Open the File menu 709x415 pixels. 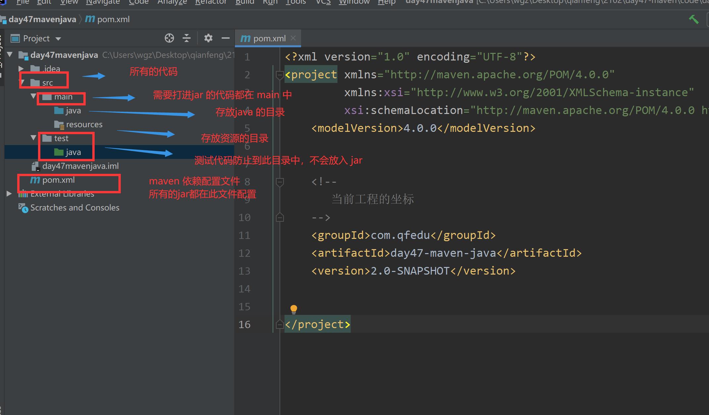click(23, 2)
